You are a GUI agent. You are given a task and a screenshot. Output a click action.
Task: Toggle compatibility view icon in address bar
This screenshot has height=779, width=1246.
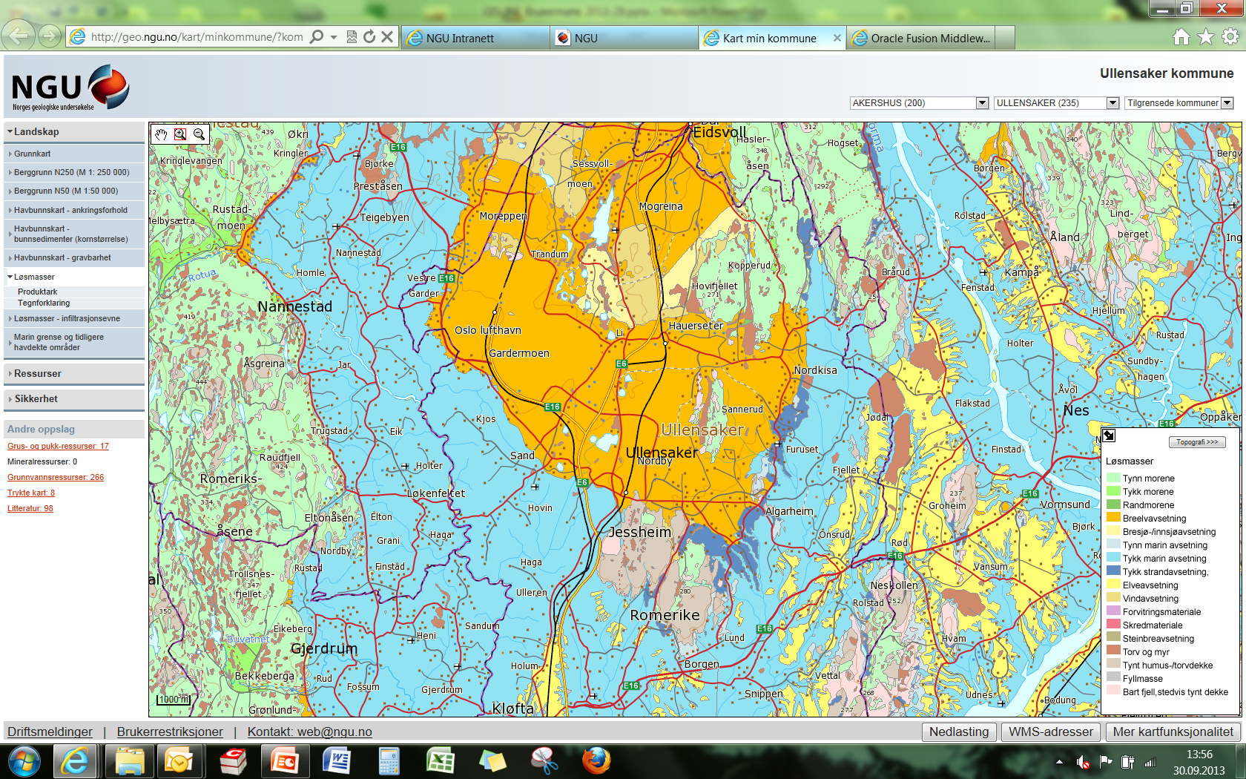(x=352, y=37)
